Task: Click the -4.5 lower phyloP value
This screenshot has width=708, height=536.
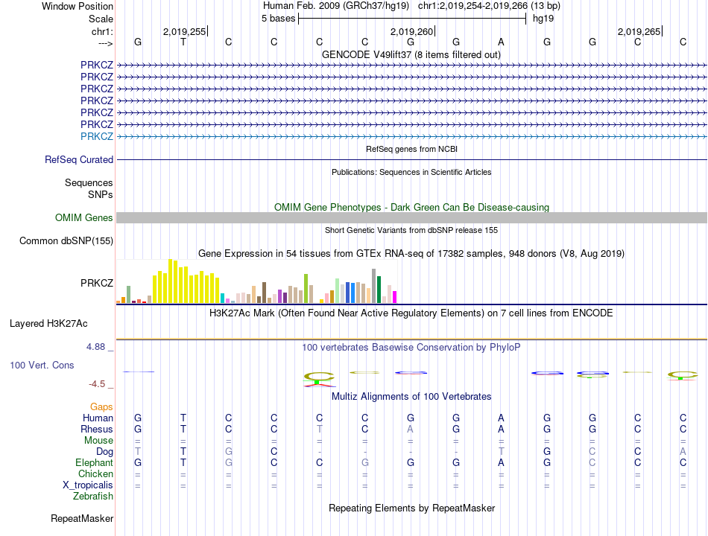Action: point(97,384)
